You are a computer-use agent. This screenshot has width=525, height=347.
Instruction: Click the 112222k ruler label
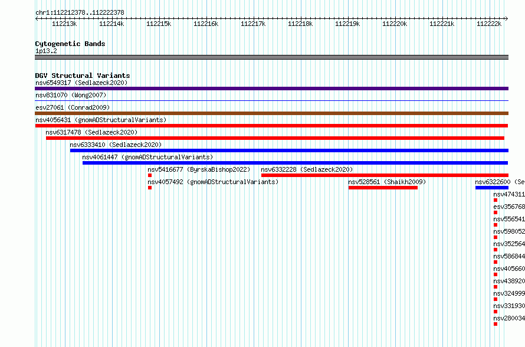(x=489, y=24)
